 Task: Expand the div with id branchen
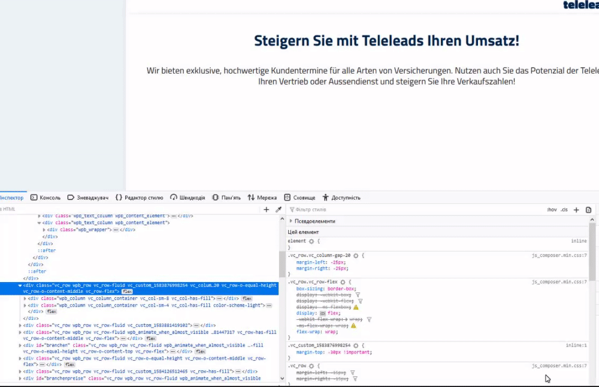pos(20,345)
